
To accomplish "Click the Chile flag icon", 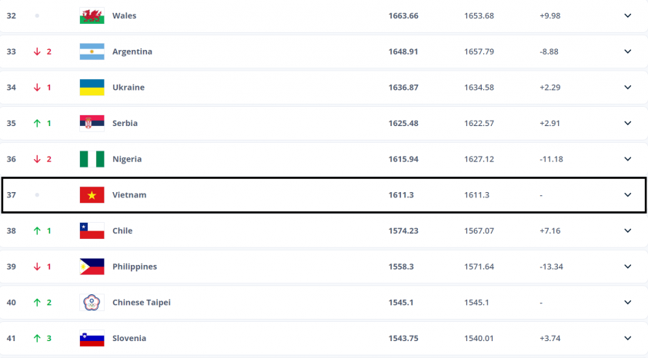I will pyautogui.click(x=92, y=231).
